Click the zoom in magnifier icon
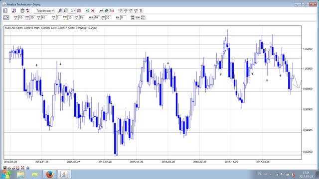 point(60,10)
